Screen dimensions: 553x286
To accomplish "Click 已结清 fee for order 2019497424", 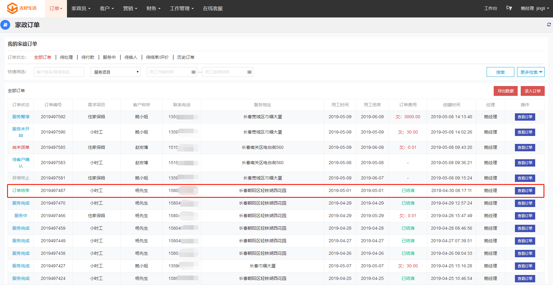I will click(x=408, y=278).
